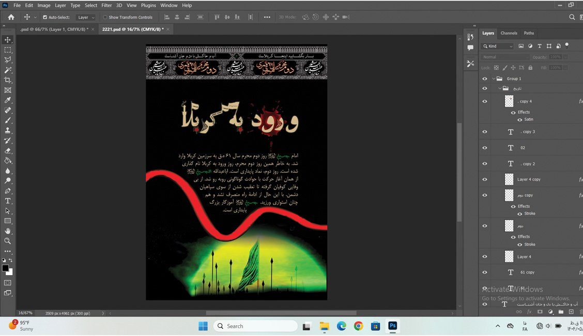The width and height of the screenshot is (583, 336).
Task: Select the Eyedropper tool
Action: point(7,100)
